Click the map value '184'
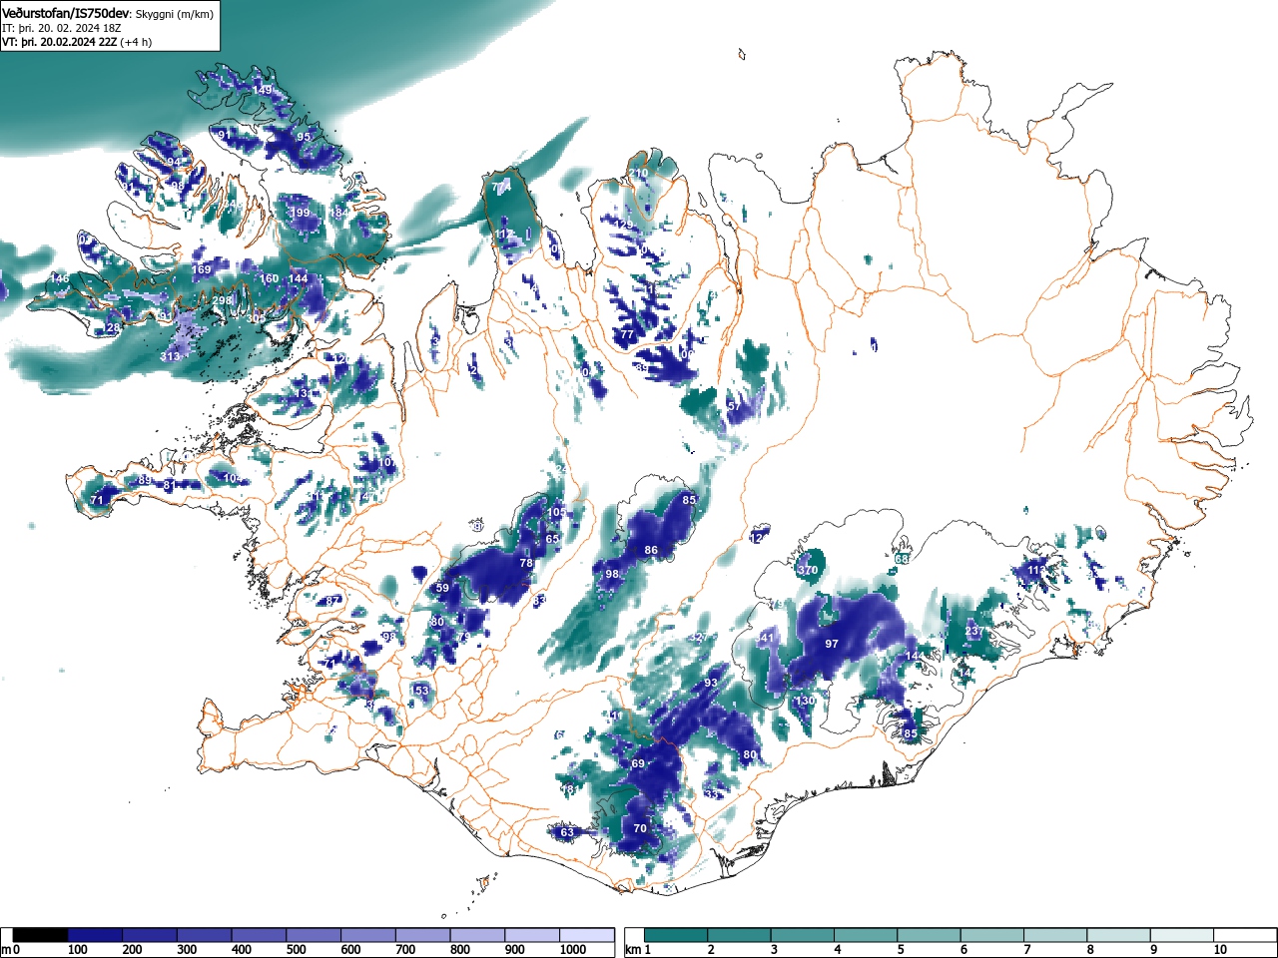Image resolution: width=1278 pixels, height=958 pixels. pos(339,213)
